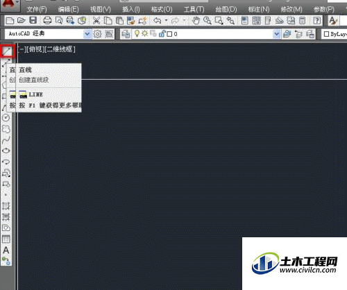This screenshot has height=290, width=347.
Task: Open the Redo history dropdown arrow
Action: coord(185,21)
